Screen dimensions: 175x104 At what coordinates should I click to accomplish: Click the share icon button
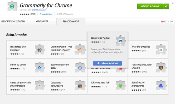[x=166, y=6]
